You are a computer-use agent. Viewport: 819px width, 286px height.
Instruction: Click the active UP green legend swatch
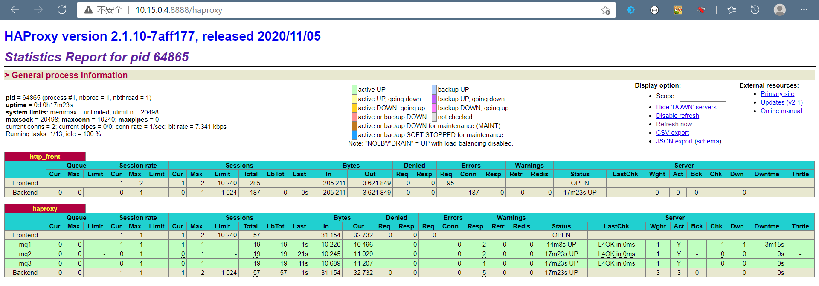pos(354,90)
